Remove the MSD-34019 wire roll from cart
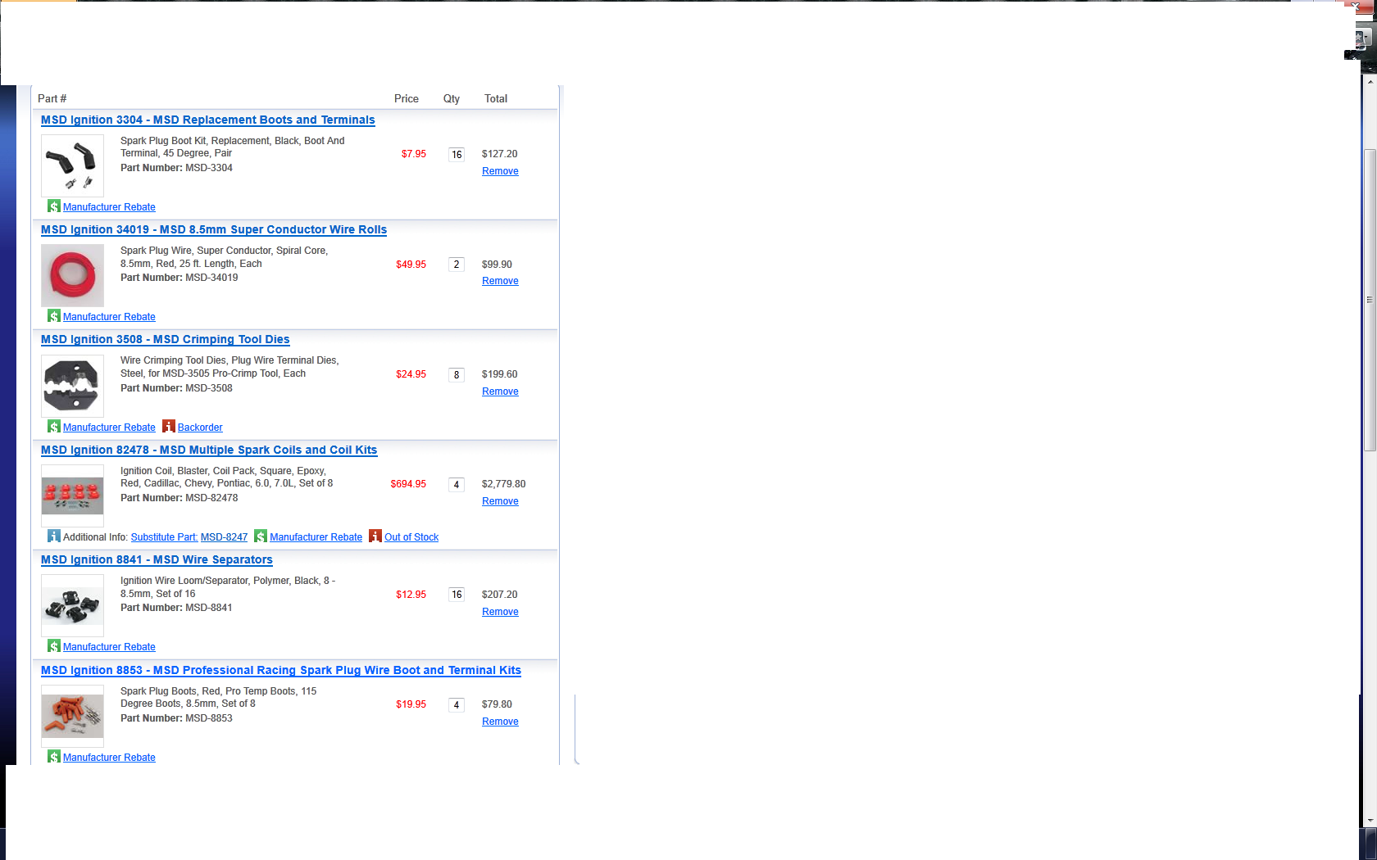Viewport: 1377px width, 860px height. 500,281
